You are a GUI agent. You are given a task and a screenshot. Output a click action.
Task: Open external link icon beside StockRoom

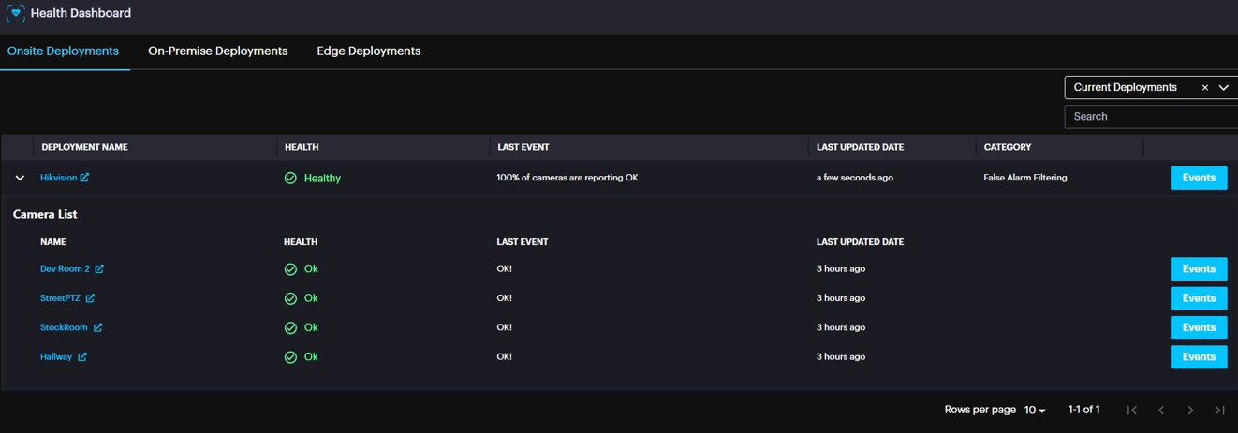[x=97, y=327]
